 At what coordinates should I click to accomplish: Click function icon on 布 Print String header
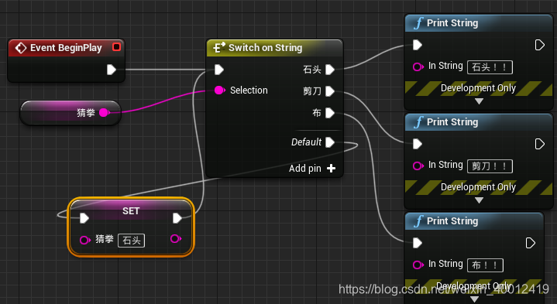tap(418, 221)
